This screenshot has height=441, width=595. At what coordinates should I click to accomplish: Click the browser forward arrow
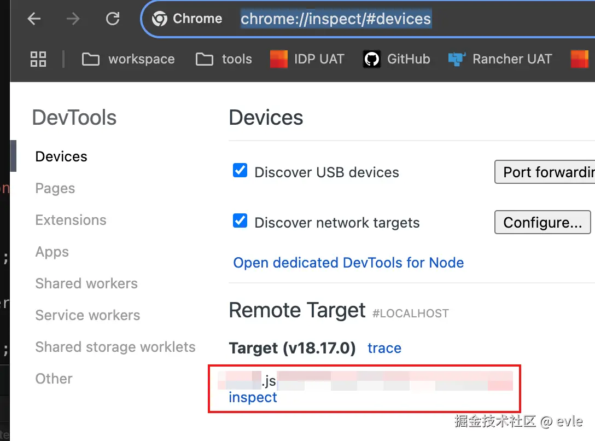tap(73, 19)
